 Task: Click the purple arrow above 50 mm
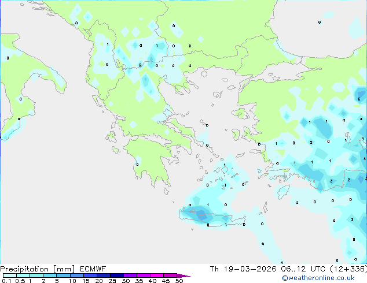point(183,275)
